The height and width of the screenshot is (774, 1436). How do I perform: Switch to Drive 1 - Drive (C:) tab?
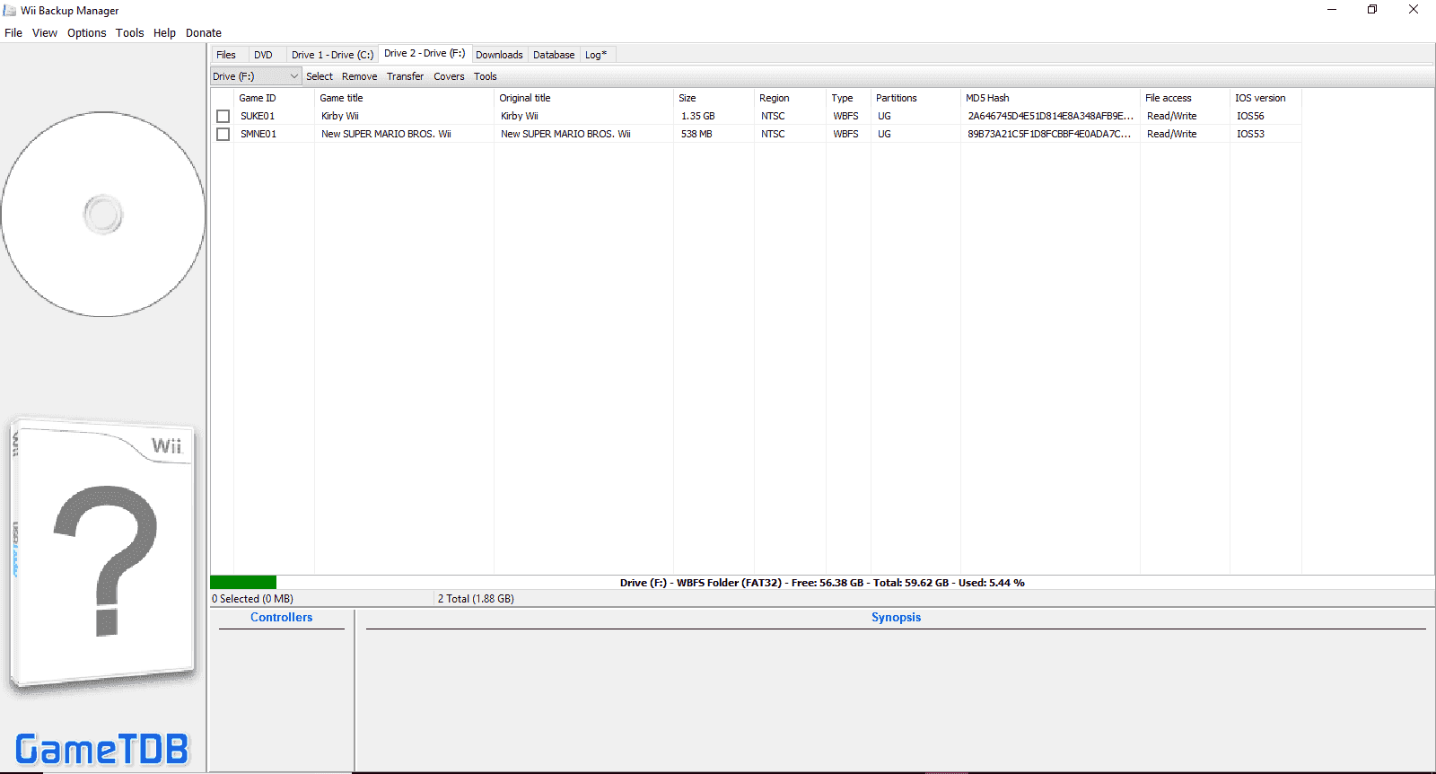click(x=333, y=55)
